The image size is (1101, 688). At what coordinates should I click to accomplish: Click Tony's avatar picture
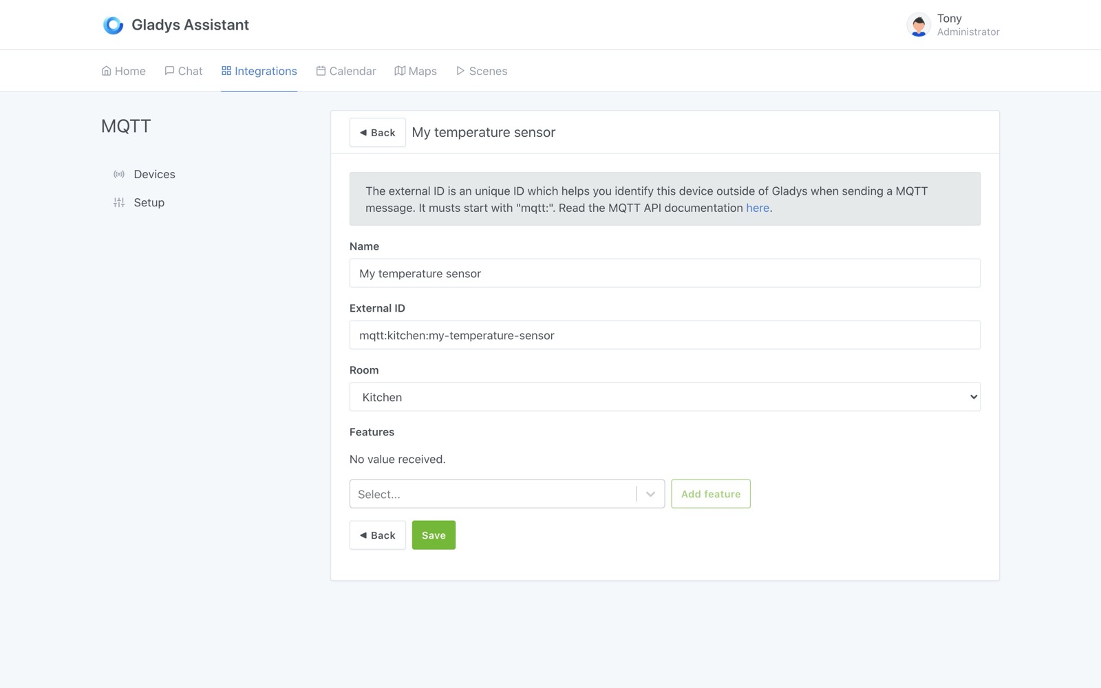click(917, 25)
